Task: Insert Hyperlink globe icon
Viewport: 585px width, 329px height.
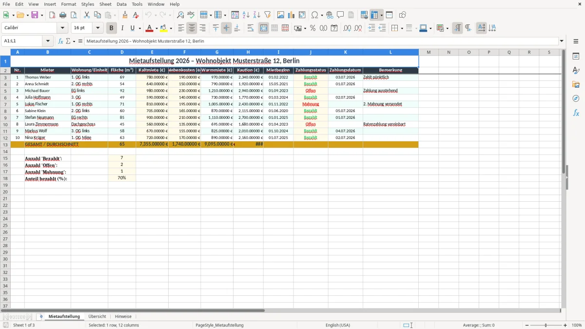Action: [x=330, y=15]
